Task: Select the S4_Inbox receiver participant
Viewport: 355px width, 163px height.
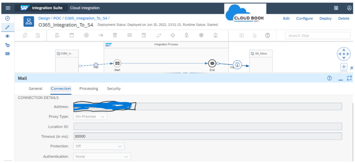Action: click(261, 61)
